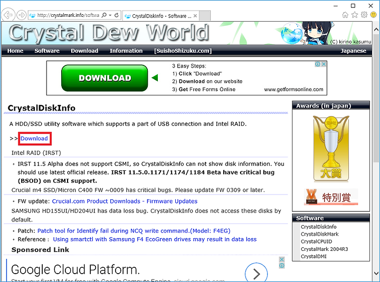Close the Google Cloud Platform ad
The width and height of the screenshot is (380, 282).
(282, 259)
